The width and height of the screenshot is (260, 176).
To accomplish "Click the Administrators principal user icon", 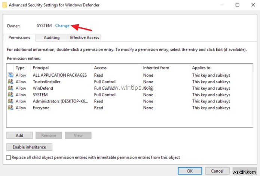I will [10, 101].
